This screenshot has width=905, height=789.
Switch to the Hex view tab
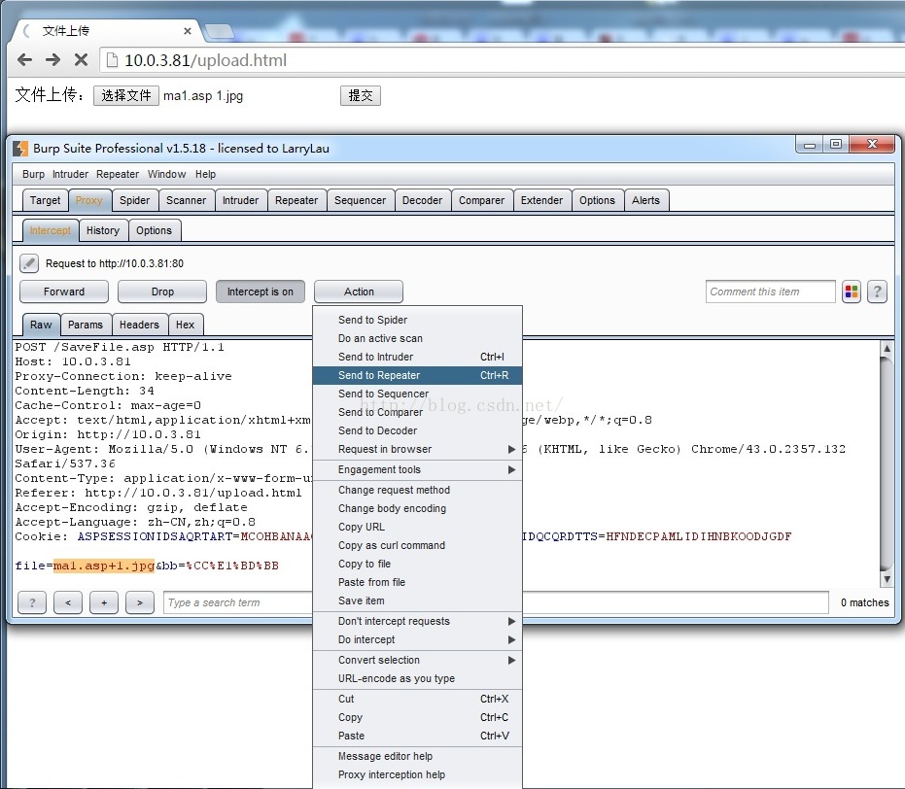click(186, 325)
